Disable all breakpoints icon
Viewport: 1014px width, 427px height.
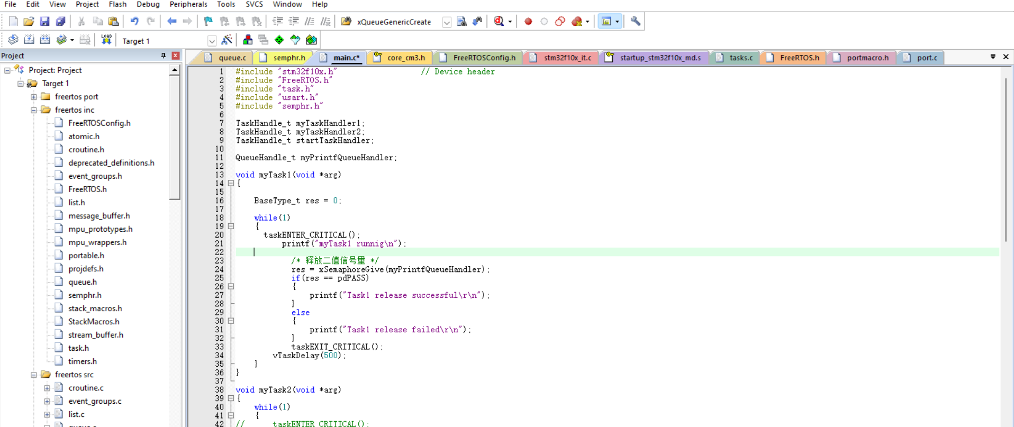[x=560, y=22]
